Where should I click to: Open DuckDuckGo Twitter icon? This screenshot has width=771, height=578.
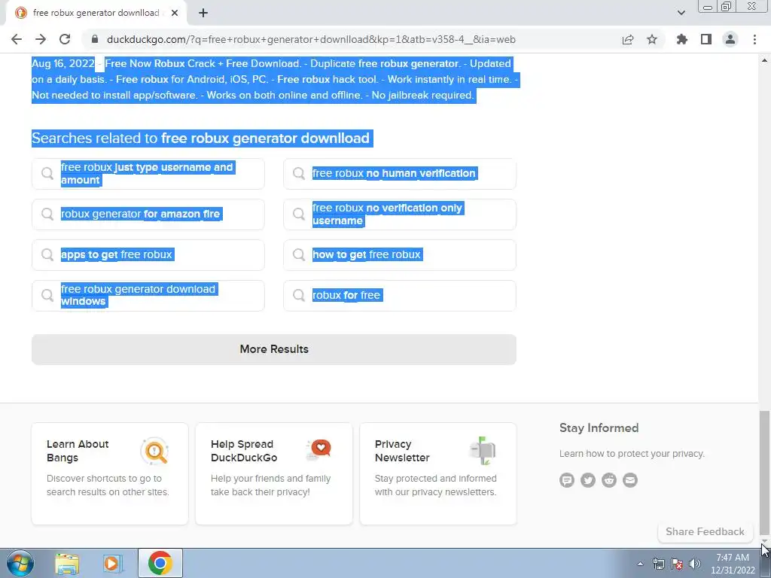(x=588, y=480)
